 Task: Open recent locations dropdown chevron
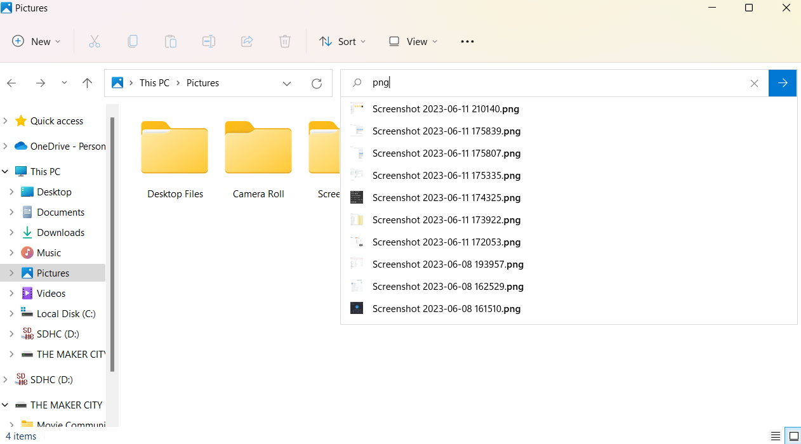[64, 83]
